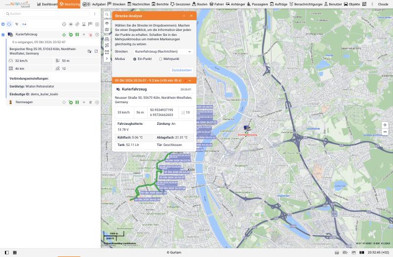
Task: Select the Ein-Punkt mode radio
Action: pos(135,59)
